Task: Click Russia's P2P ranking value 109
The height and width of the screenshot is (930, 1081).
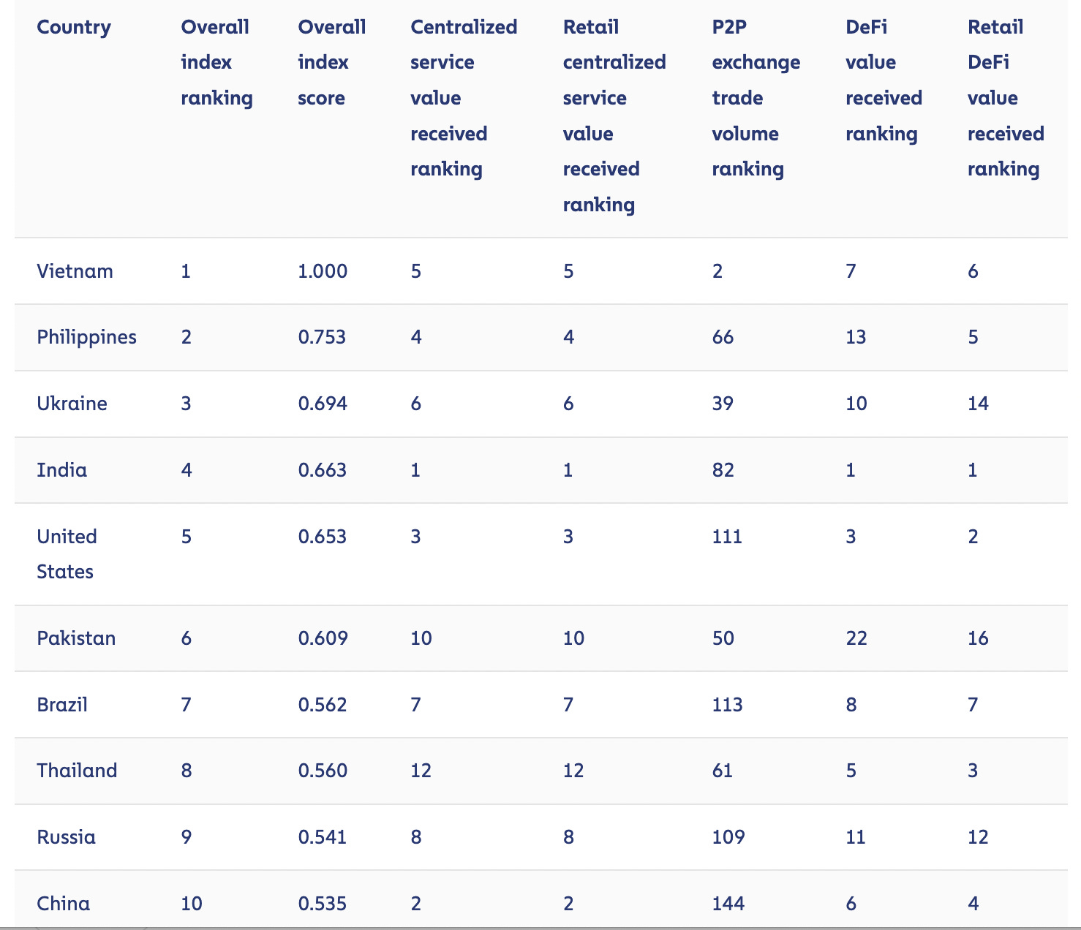Action: (728, 837)
